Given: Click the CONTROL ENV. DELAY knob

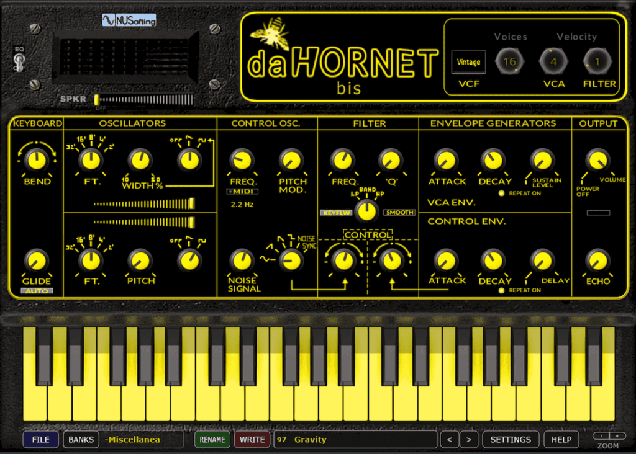Looking at the screenshot, I should (542, 261).
